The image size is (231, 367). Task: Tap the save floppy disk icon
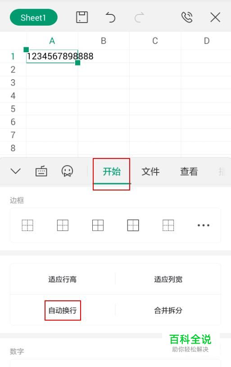tap(82, 17)
